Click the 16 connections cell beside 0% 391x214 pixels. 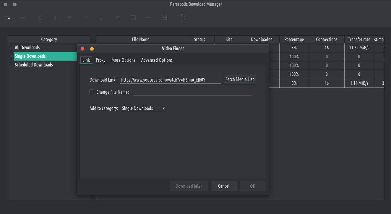327,83
